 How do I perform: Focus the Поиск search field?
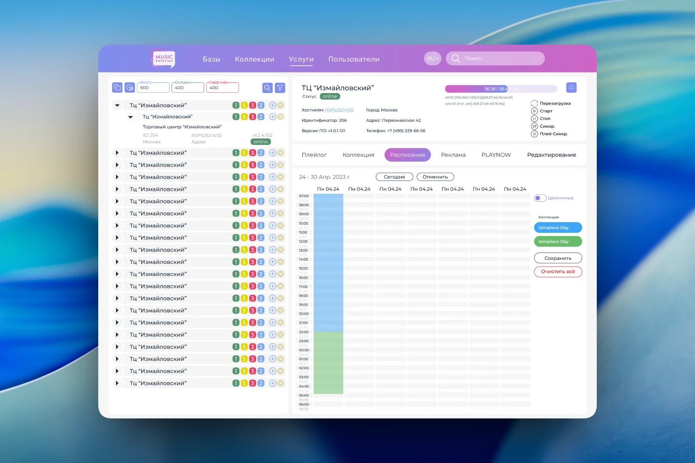495,59
